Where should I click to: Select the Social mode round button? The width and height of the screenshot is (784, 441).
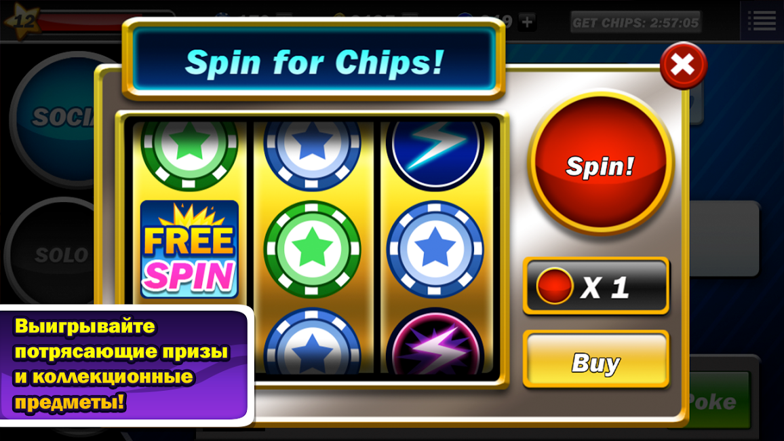(x=55, y=119)
